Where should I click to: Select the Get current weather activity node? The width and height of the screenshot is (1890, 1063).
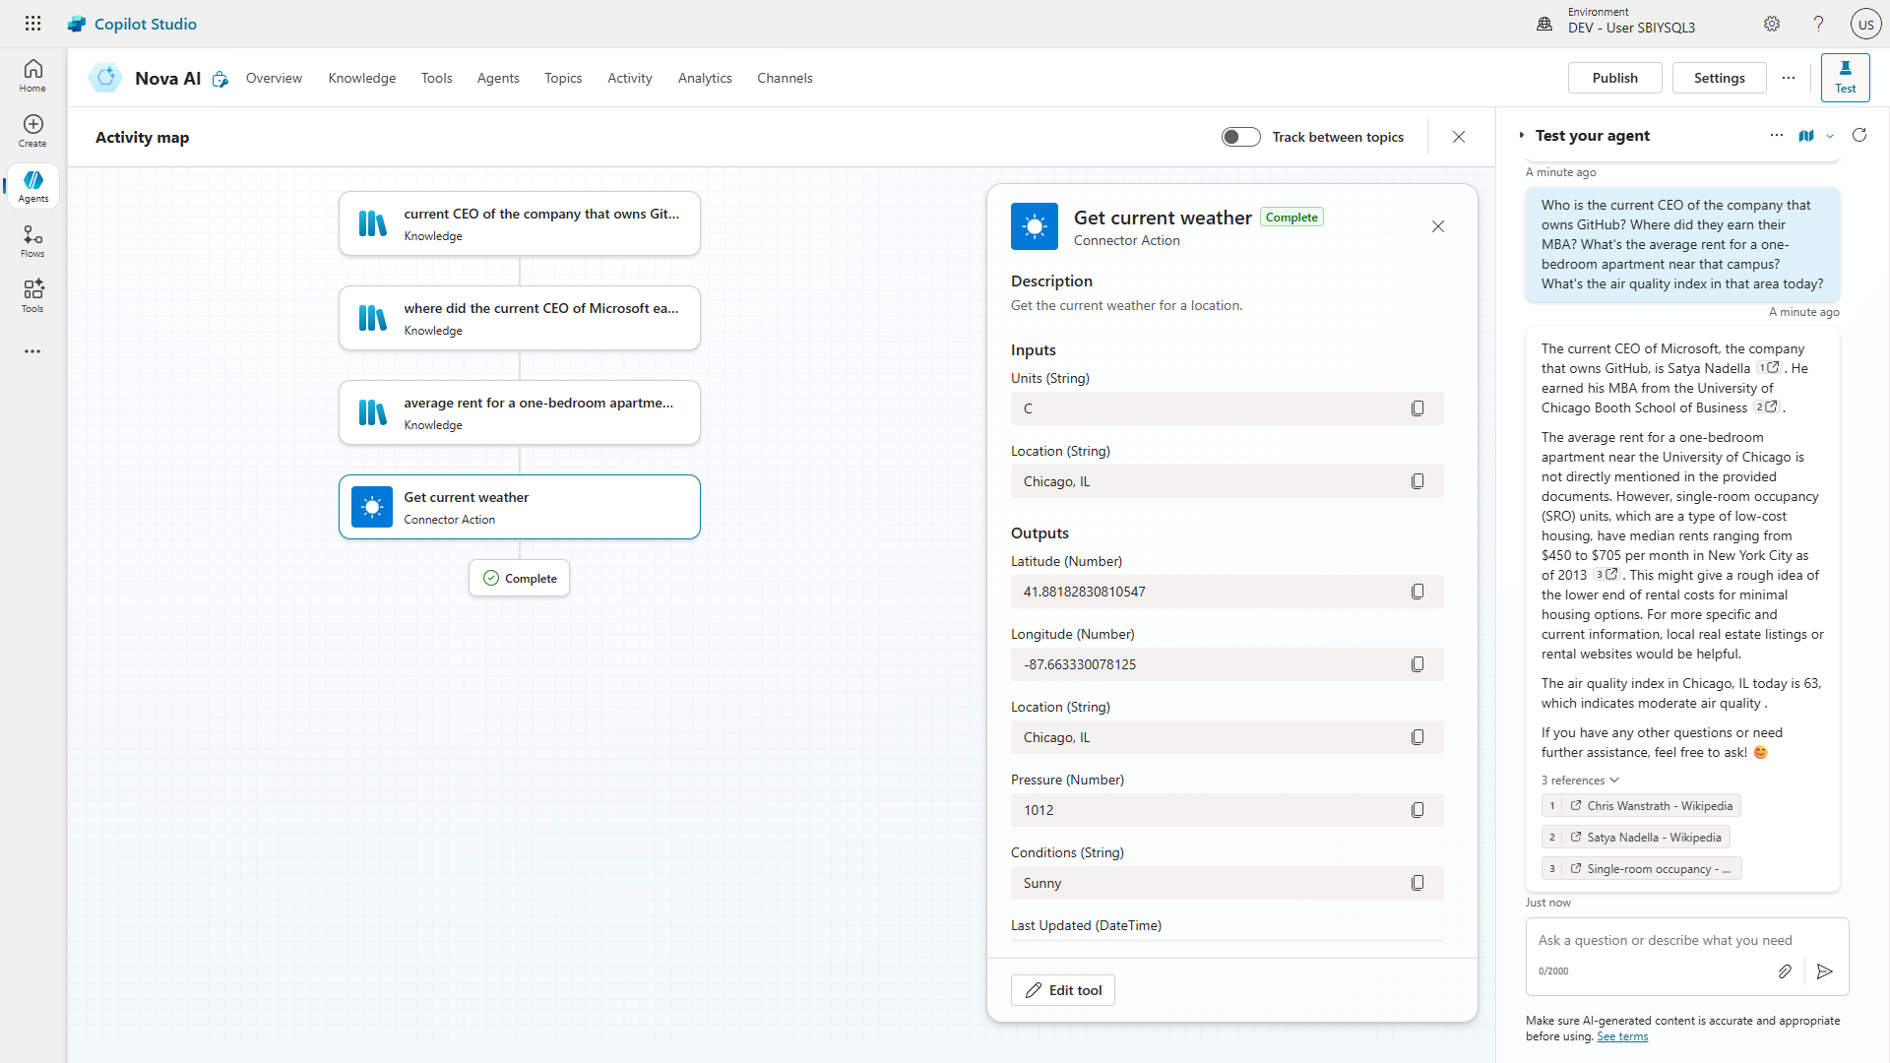(x=520, y=507)
